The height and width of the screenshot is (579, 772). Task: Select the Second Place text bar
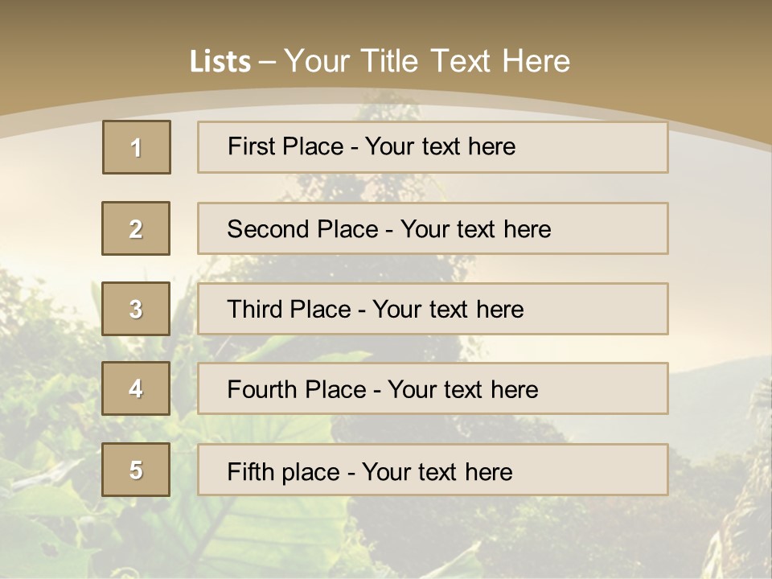pos(433,228)
